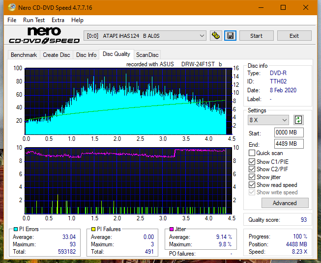The height and width of the screenshot is (263, 321).
Task: Click the End 4489 MB field
Action: point(289,144)
